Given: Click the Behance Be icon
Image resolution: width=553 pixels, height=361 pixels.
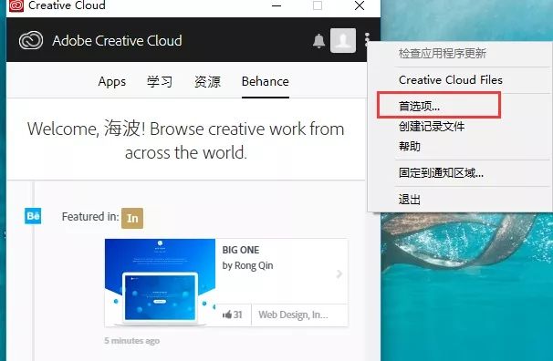Looking at the screenshot, I should [33, 216].
